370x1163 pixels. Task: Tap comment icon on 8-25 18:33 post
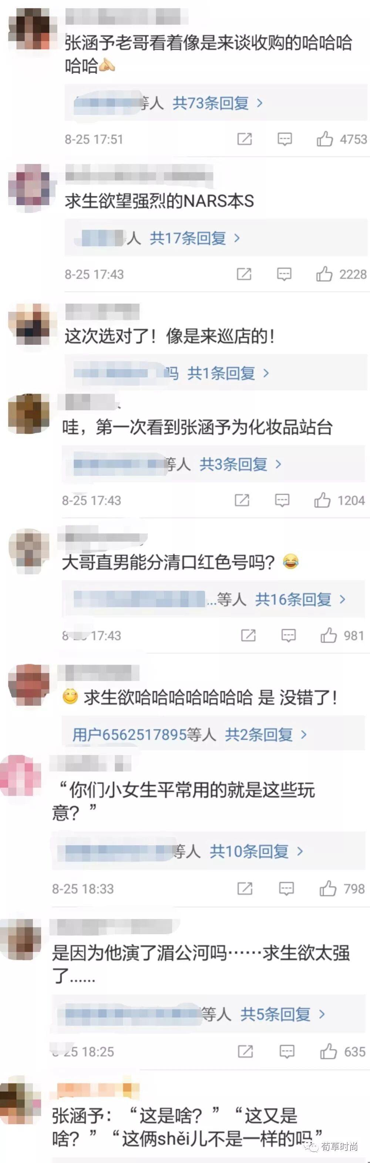(286, 889)
